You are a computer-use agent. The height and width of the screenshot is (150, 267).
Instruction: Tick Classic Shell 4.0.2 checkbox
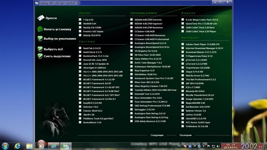pos(80,111)
